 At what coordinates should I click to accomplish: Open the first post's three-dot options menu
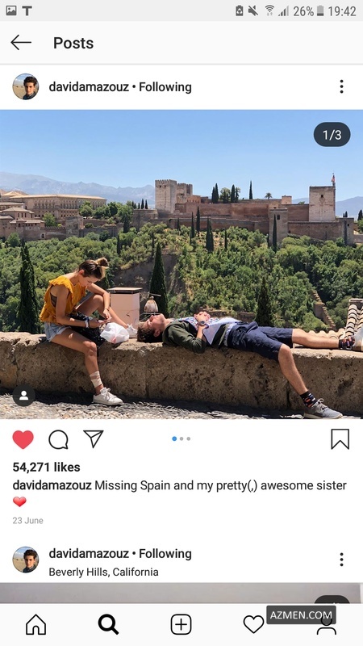pyautogui.click(x=341, y=86)
